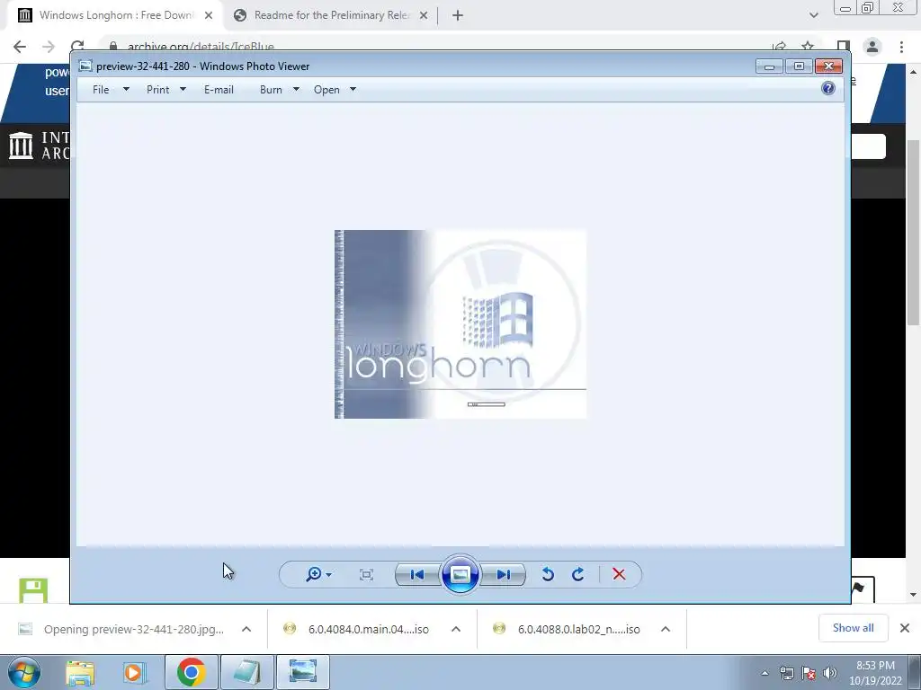Toggle the Chrome side panel
Image resolution: width=921 pixels, height=690 pixels.
click(844, 47)
